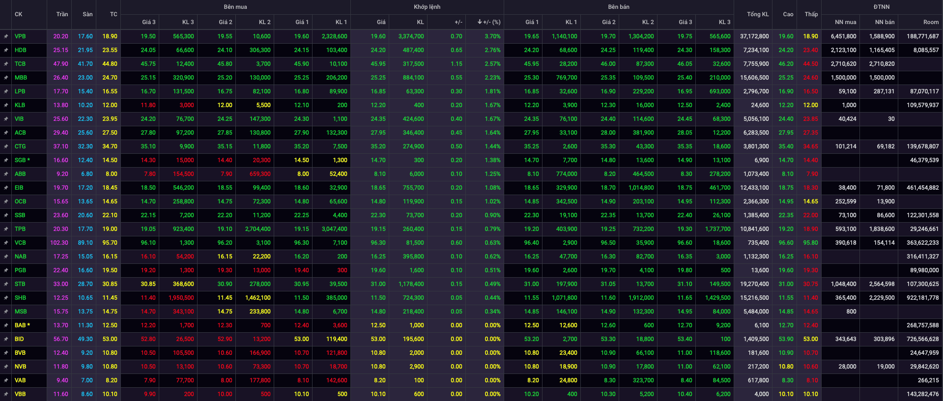The width and height of the screenshot is (943, 401).
Task: Click the ĐTNN group header
Action: [x=882, y=7]
